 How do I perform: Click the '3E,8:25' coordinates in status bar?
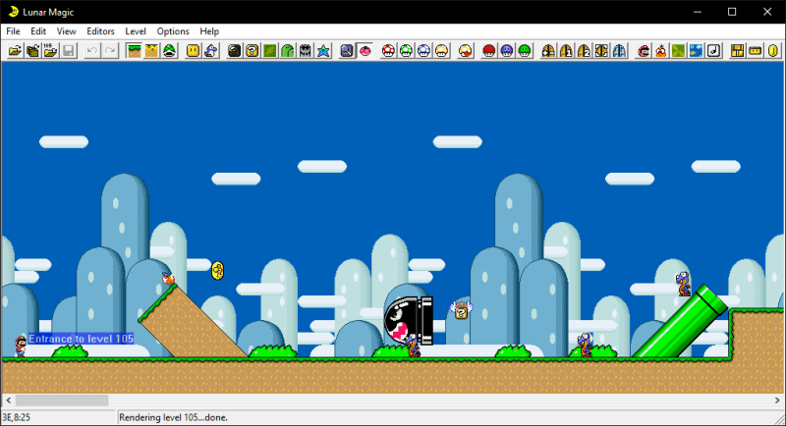17,417
